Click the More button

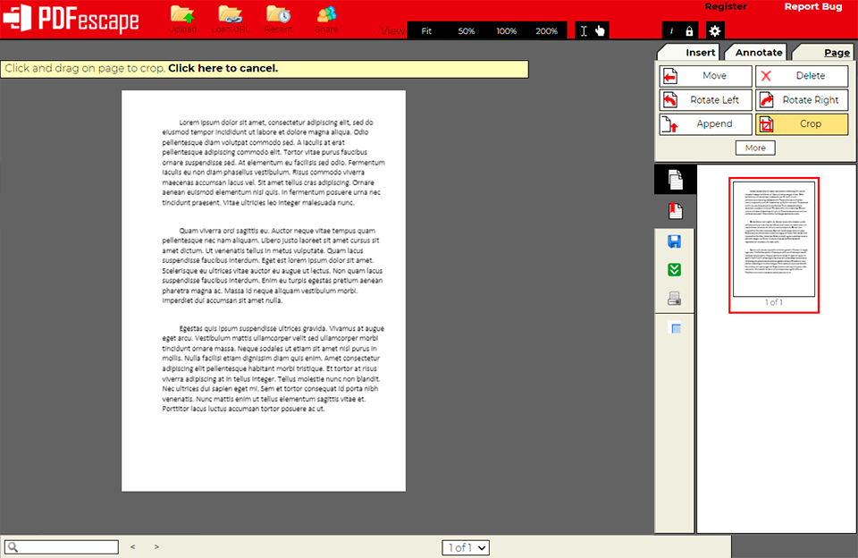click(755, 148)
